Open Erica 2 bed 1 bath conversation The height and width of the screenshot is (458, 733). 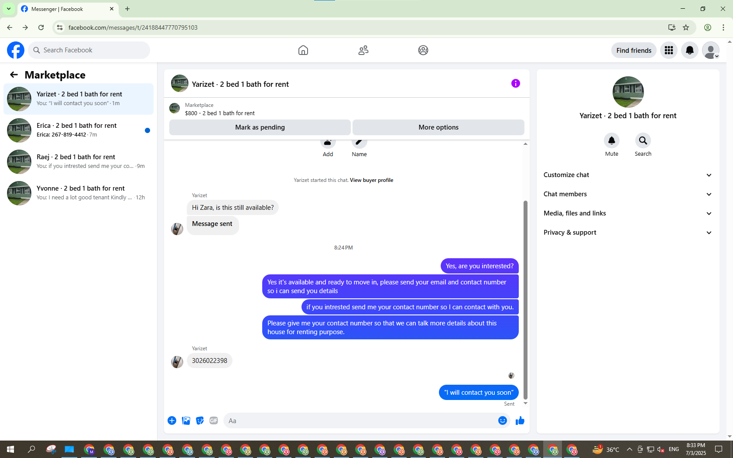(x=79, y=130)
